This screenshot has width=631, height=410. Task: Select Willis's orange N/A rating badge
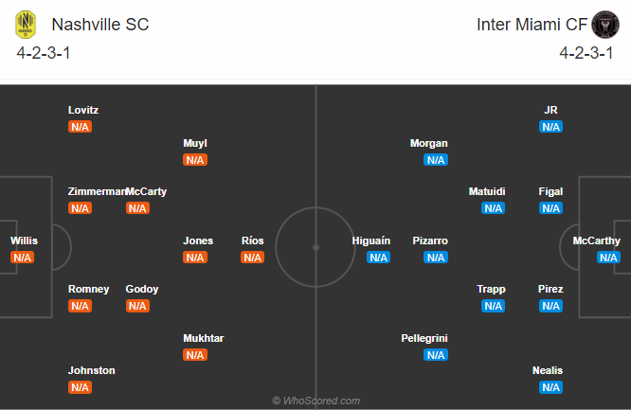point(22,258)
